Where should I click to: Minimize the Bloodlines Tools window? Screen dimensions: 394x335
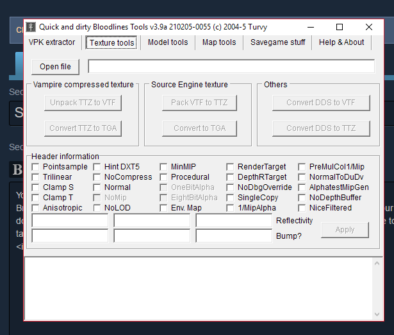pyautogui.click(x=311, y=27)
